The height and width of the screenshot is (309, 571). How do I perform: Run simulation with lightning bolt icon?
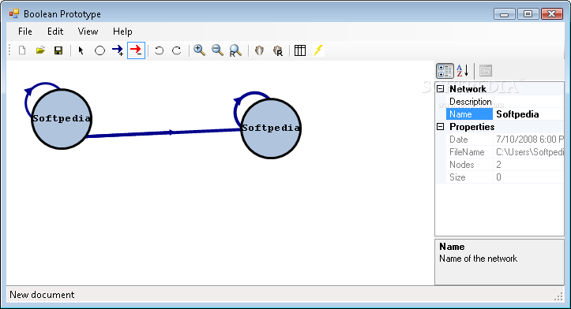tap(318, 50)
